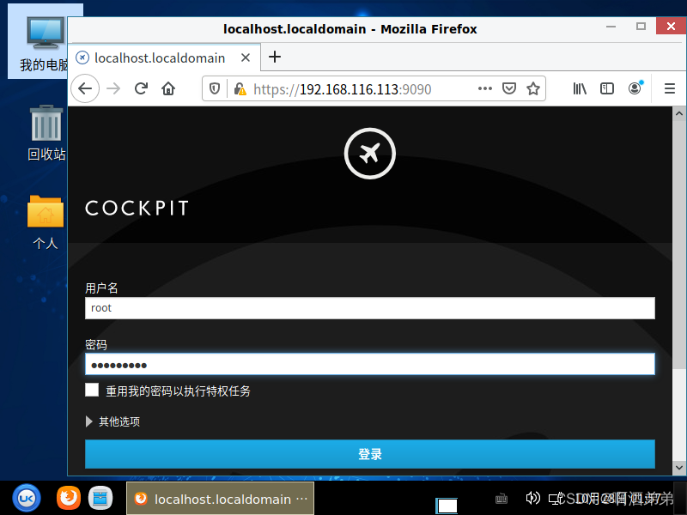Click the 登录 login button

point(370,454)
